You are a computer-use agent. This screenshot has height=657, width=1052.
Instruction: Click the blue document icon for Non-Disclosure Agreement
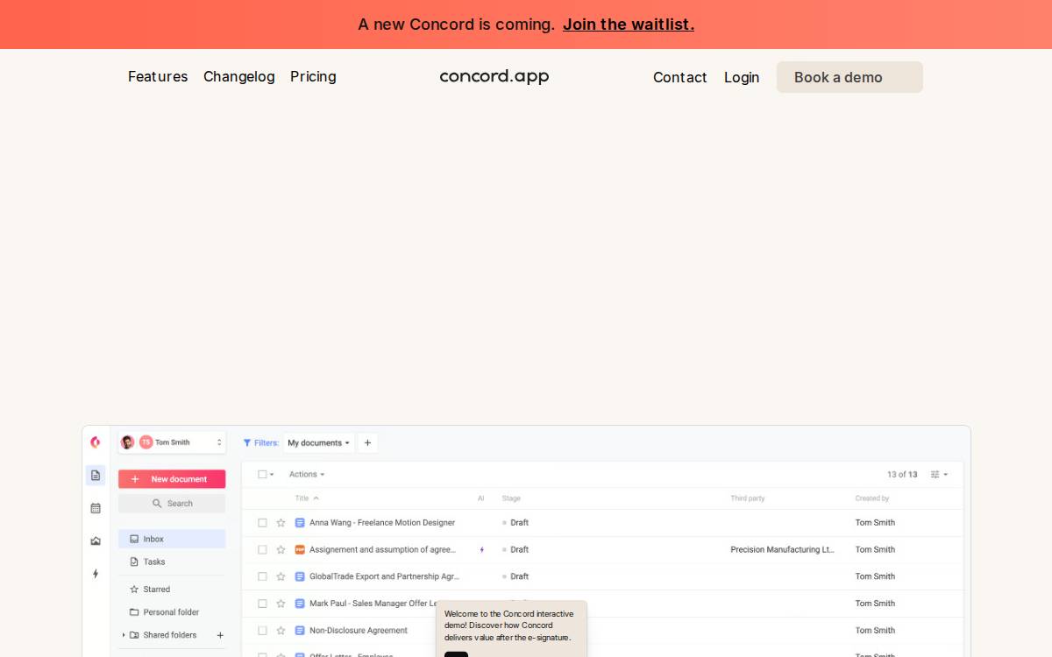pyautogui.click(x=300, y=631)
